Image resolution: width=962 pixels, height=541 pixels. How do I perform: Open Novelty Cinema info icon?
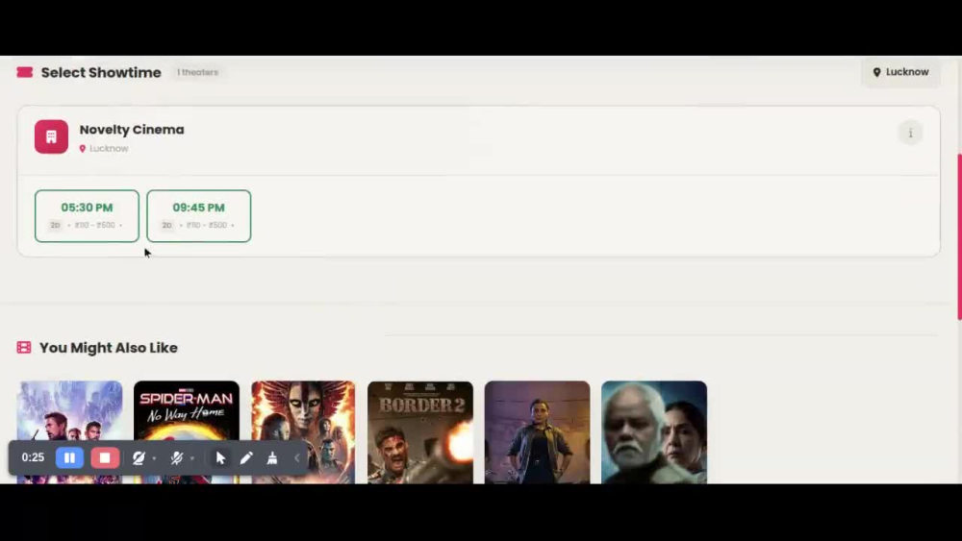(x=910, y=133)
